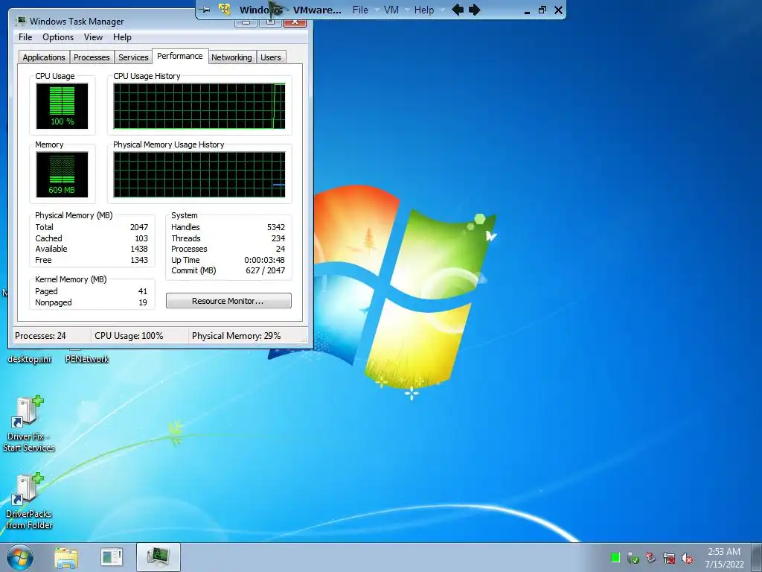
Task: Click the Memory 609 MB gauge
Action: [x=62, y=174]
